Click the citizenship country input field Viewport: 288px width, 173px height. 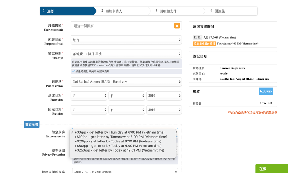(123, 26)
